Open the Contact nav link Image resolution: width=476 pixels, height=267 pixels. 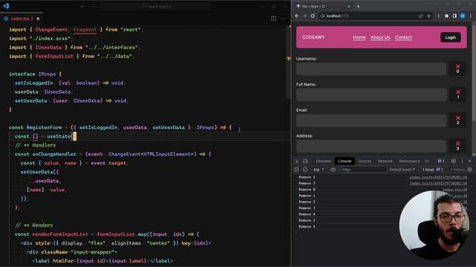[403, 37]
